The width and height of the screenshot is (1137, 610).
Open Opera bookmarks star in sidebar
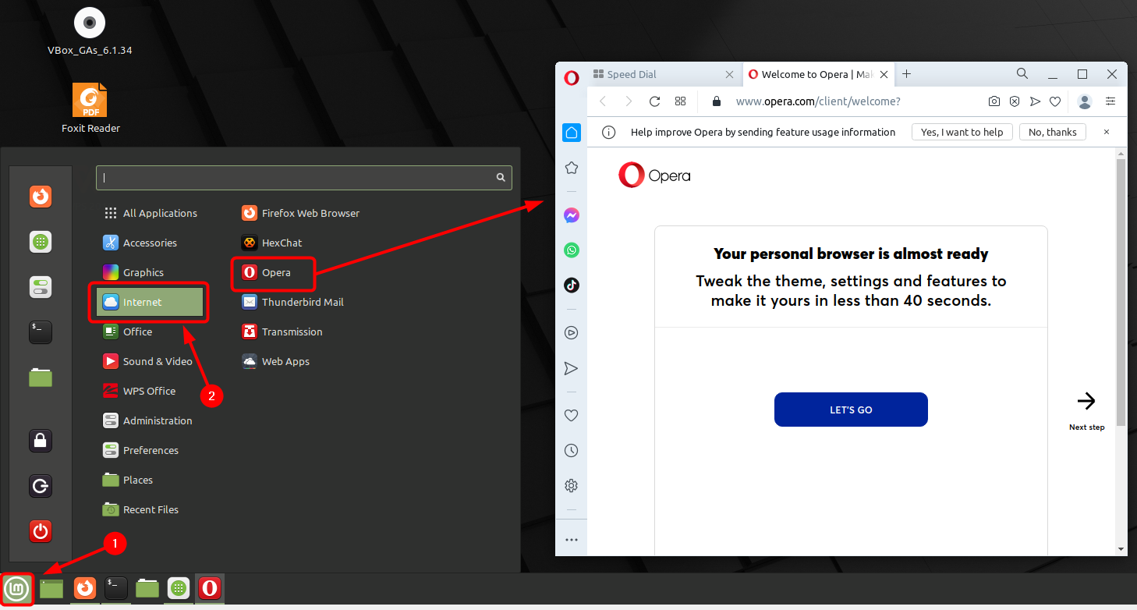pyautogui.click(x=572, y=168)
